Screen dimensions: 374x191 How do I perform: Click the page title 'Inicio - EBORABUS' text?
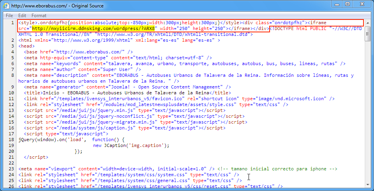(126, 93)
